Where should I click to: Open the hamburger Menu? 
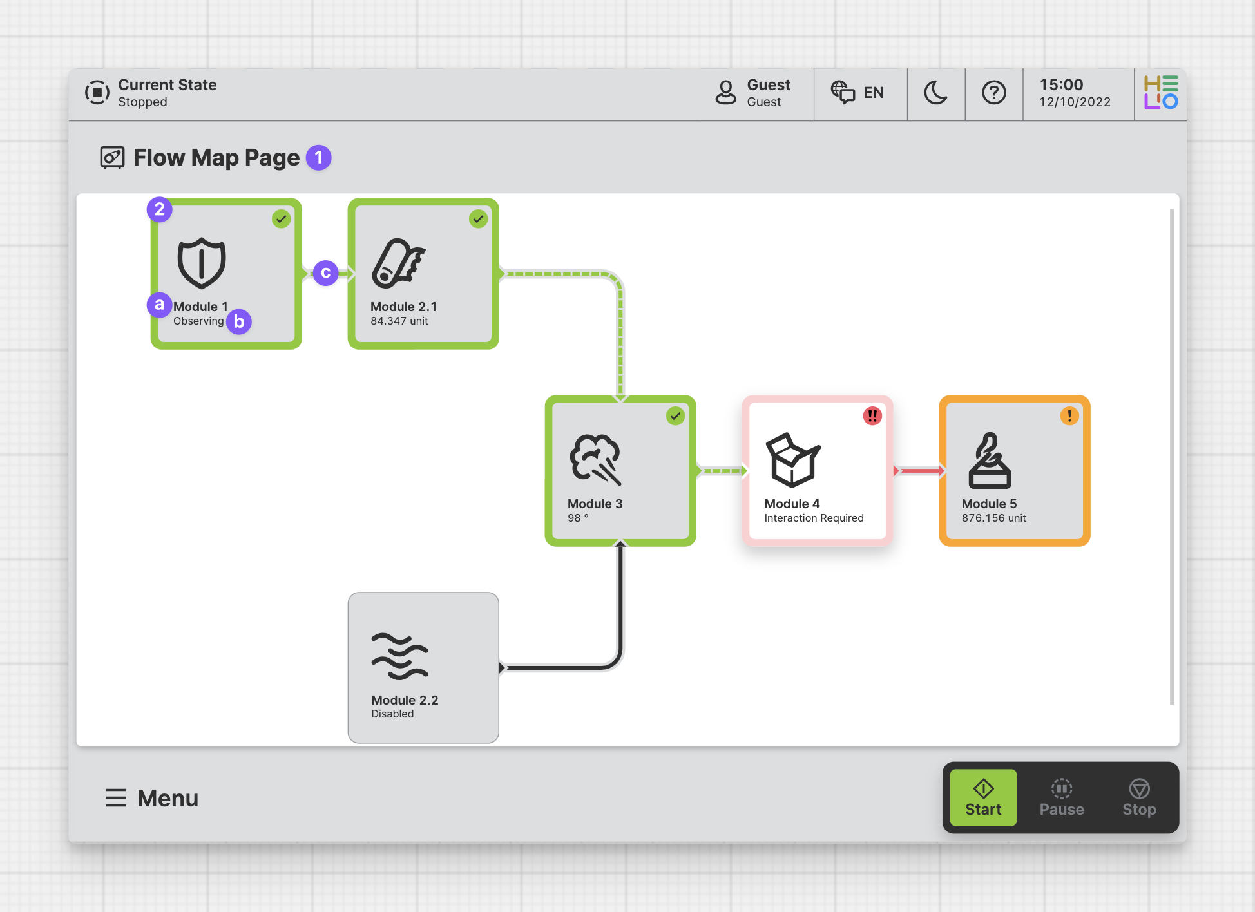click(x=153, y=798)
